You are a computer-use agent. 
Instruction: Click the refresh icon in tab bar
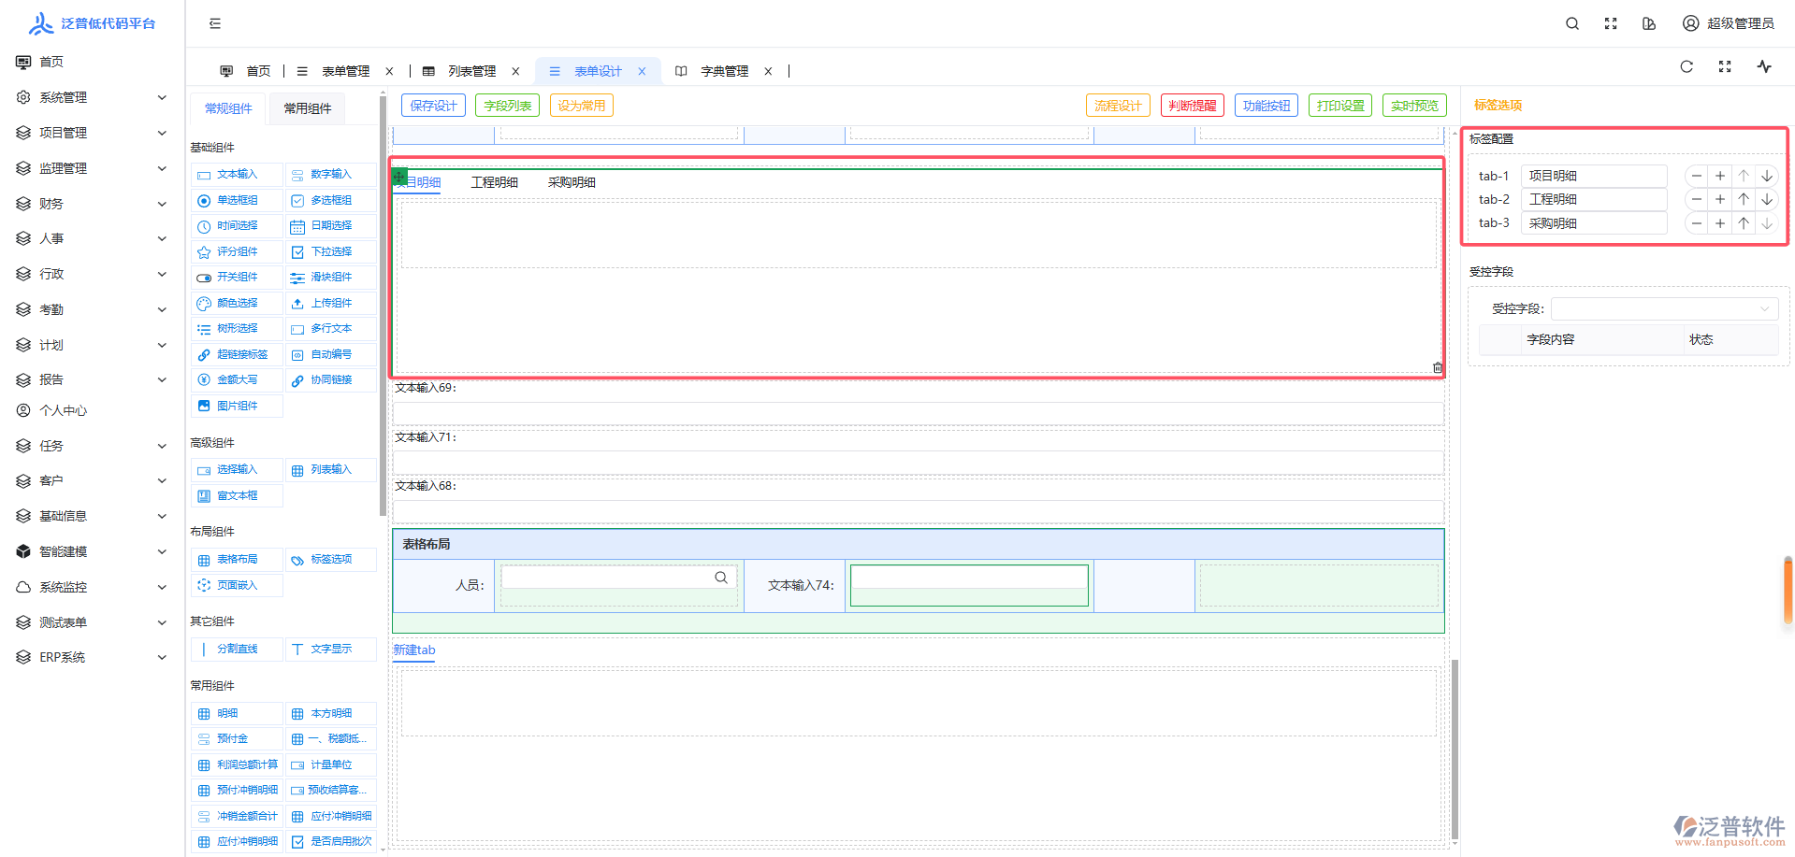pos(1686,66)
